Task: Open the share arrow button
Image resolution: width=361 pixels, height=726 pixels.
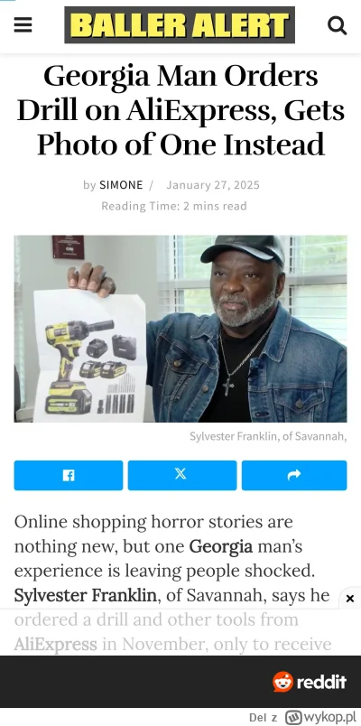Action: point(294,475)
